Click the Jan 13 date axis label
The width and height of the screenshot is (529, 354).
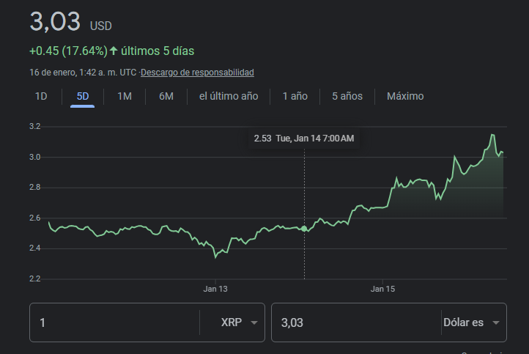[x=215, y=290]
